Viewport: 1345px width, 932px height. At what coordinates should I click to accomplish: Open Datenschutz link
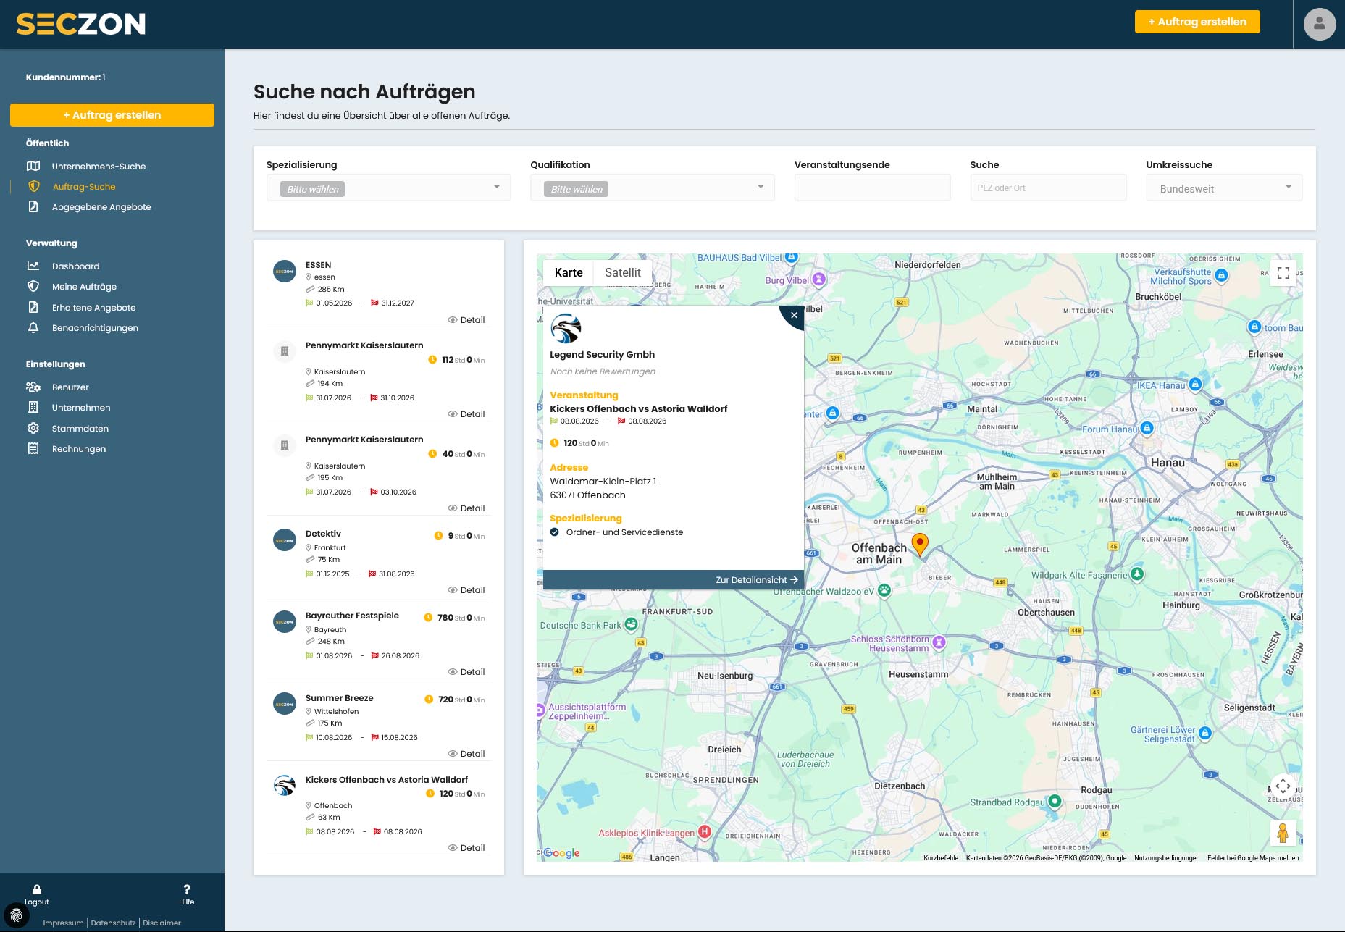(x=113, y=923)
